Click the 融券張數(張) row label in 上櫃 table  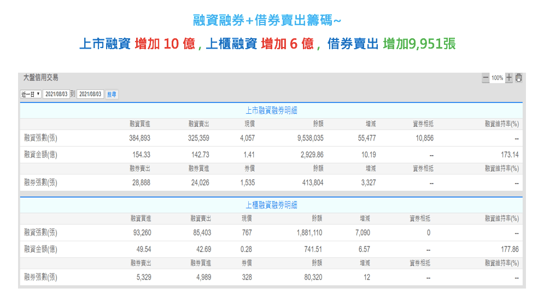pyautogui.click(x=41, y=277)
